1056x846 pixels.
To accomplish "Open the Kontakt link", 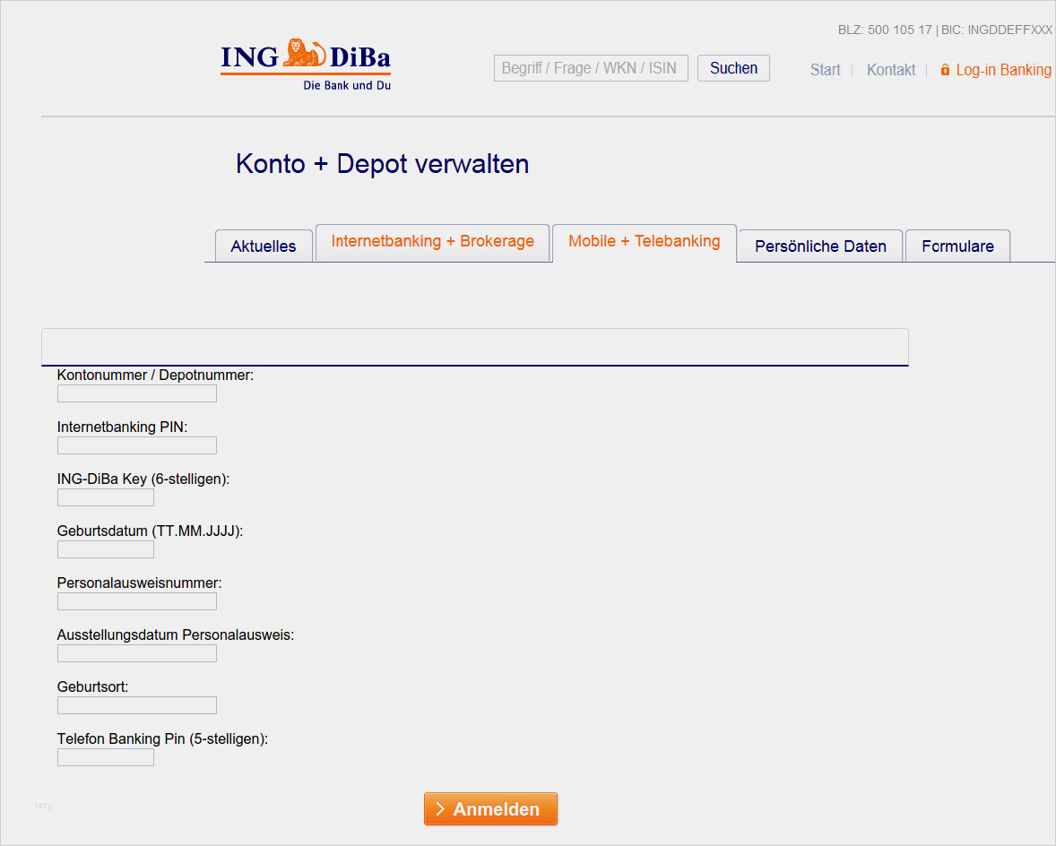I will pos(890,70).
